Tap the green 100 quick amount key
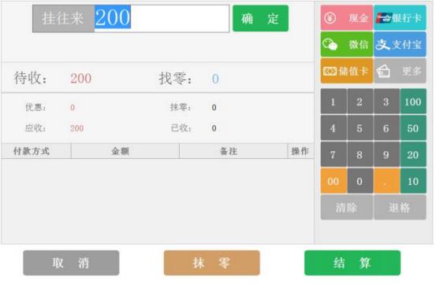Screen dimensions: 436x284 tap(413, 101)
